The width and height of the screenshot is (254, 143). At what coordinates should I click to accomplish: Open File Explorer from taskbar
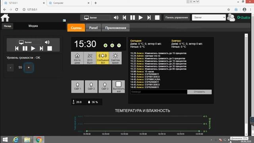tap(27, 139)
